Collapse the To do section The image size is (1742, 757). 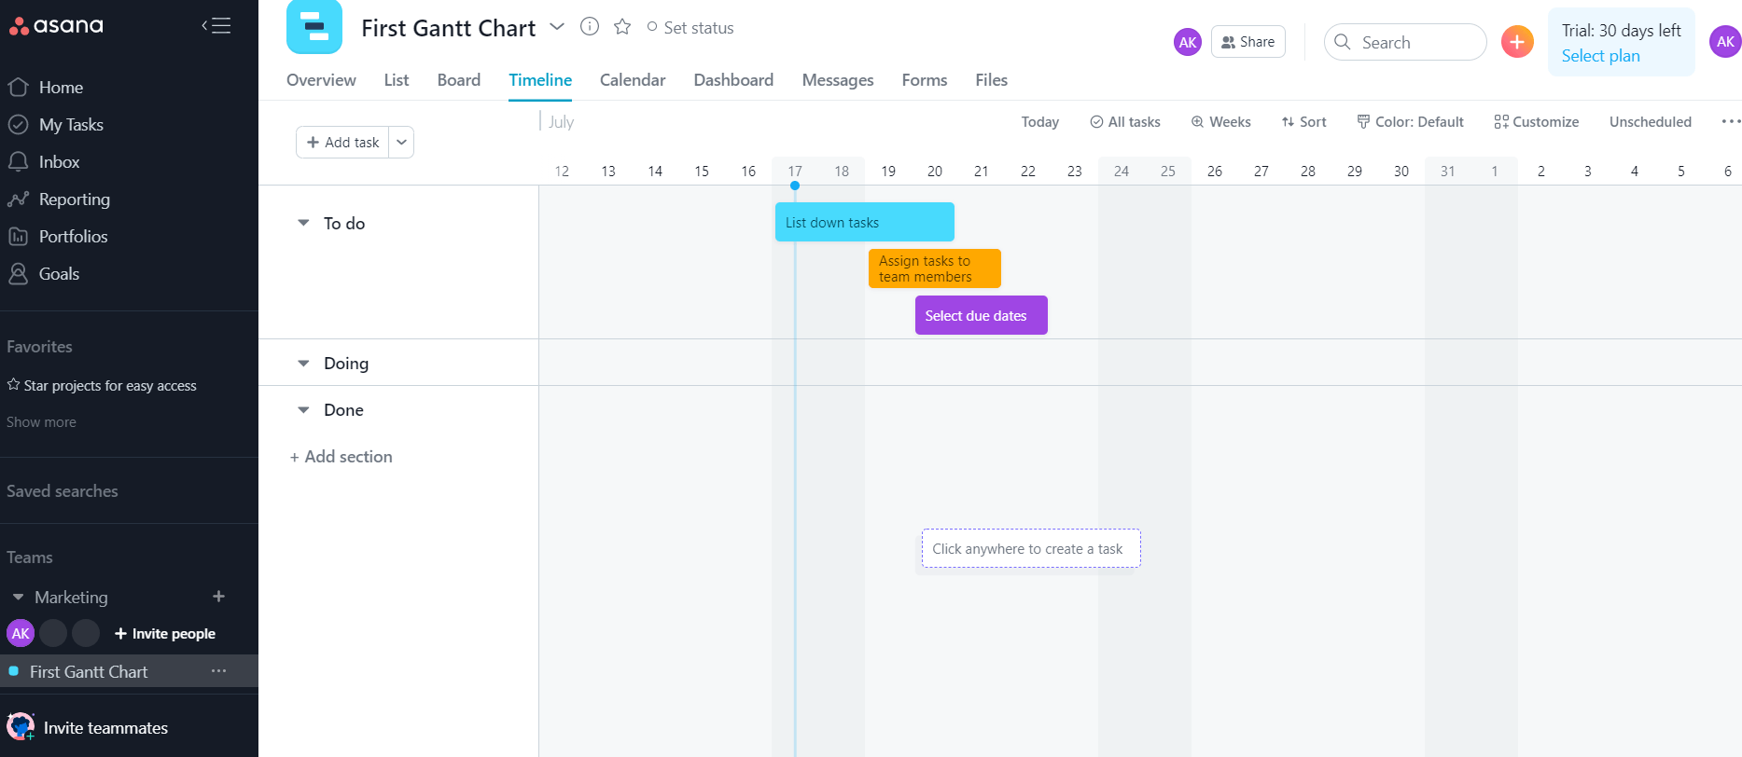pos(303,224)
